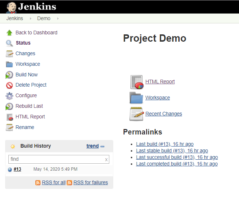Open the RSS for all link
The width and height of the screenshot is (239, 201).
coord(54,182)
